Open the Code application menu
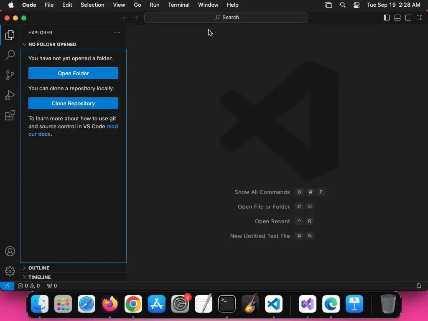 tap(29, 5)
